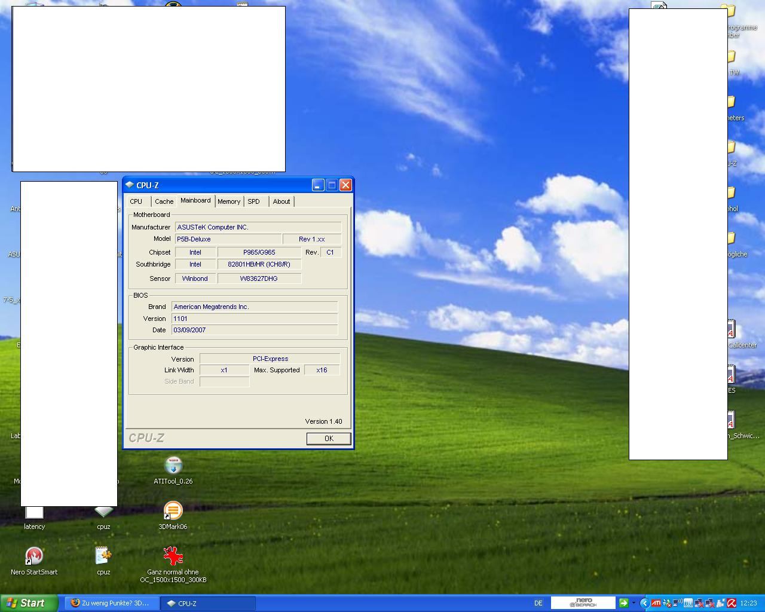Viewport: 765px width, 612px height.
Task: Click the red Avira umbrella tray icon
Action: tap(732, 603)
